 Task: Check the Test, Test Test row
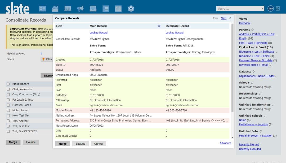(x=8, y=126)
